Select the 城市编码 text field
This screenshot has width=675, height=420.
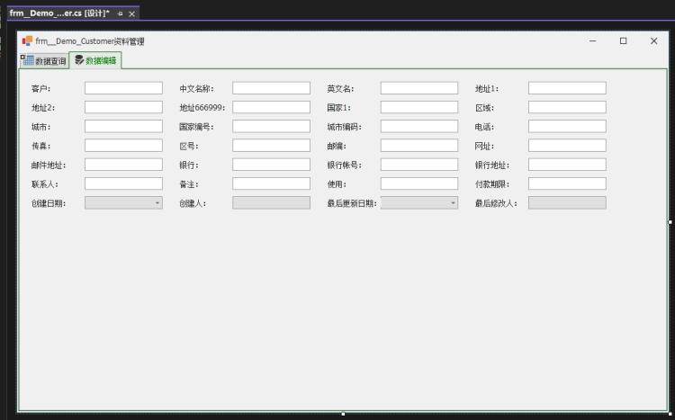pos(419,127)
